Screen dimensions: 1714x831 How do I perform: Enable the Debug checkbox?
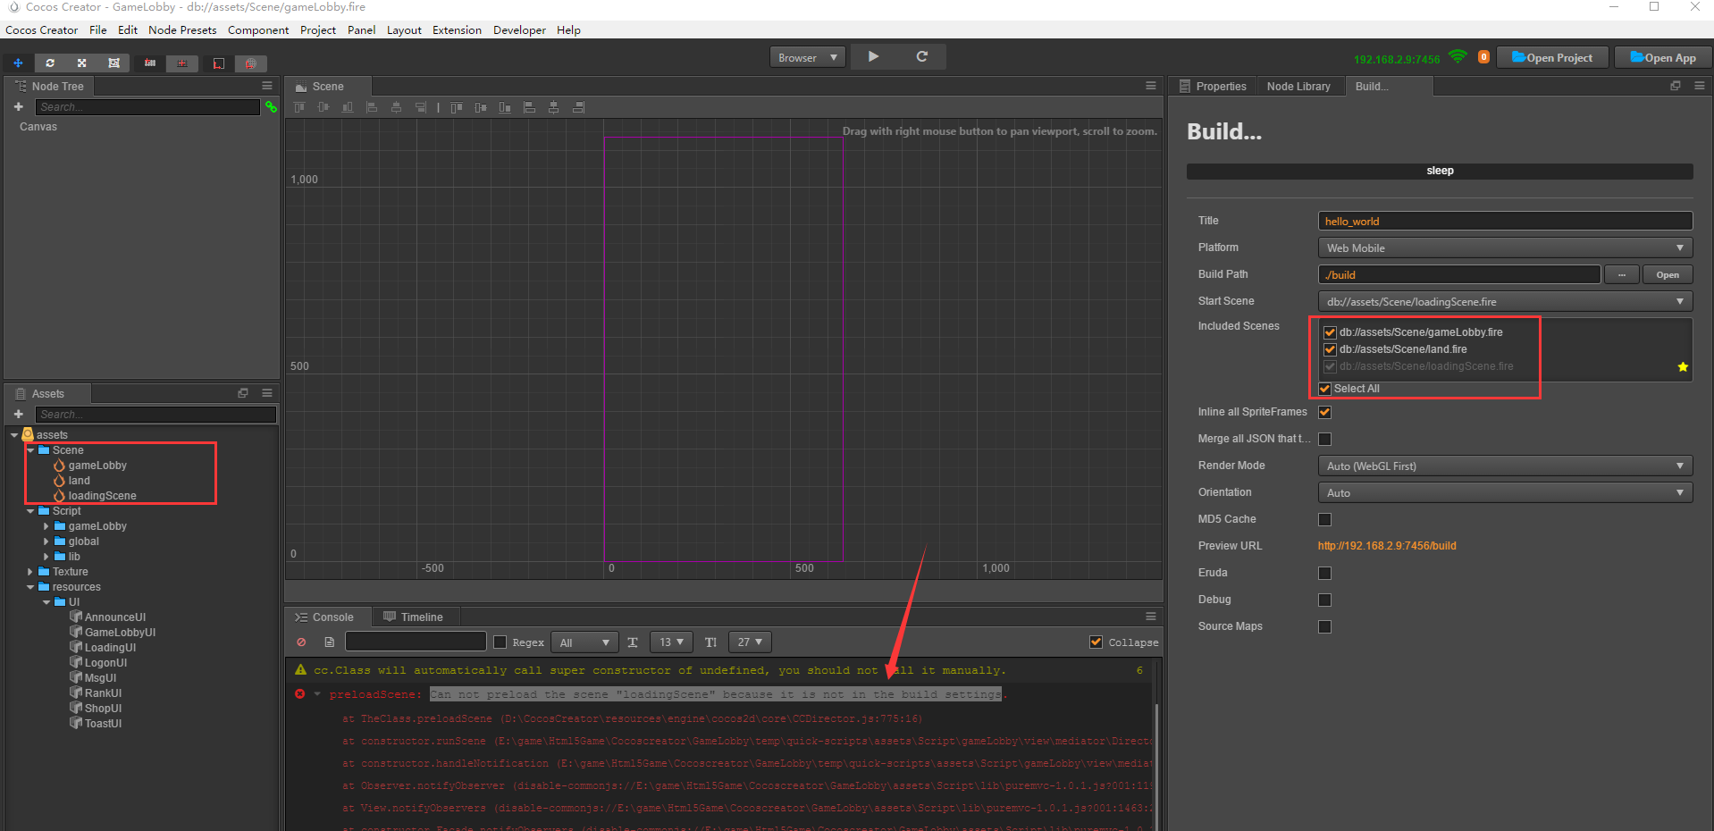coord(1325,600)
